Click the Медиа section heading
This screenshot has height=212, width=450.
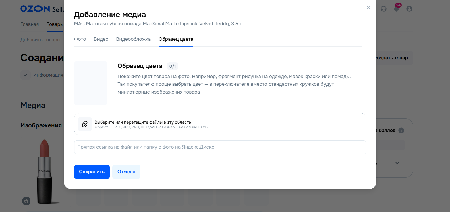coord(33,105)
